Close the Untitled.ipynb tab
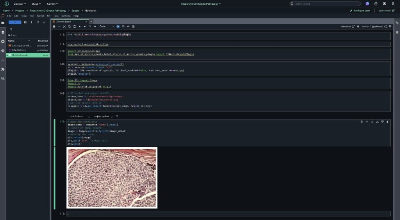Screen dimensions: 400x220 pos(86,22)
